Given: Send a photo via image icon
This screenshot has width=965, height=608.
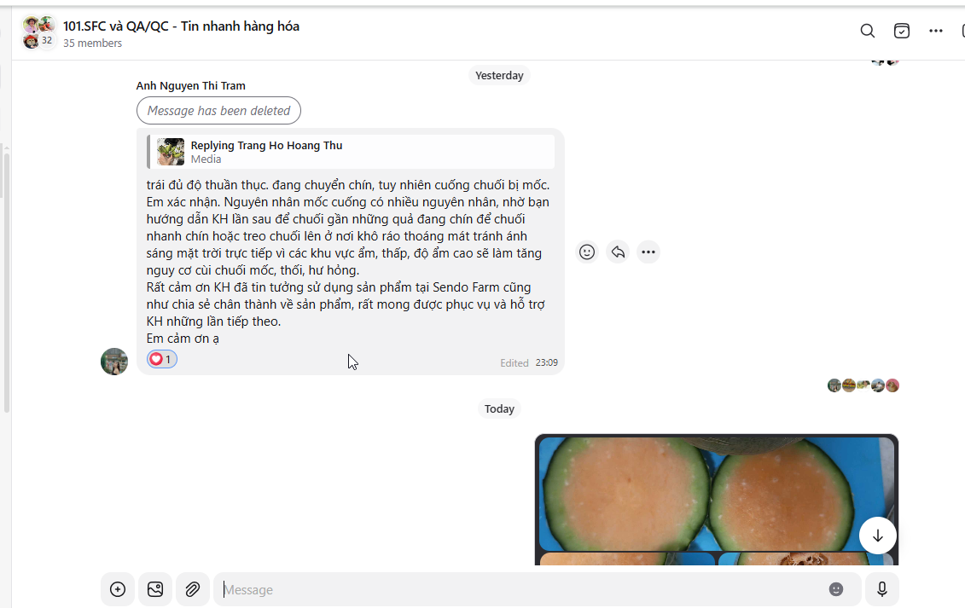Looking at the screenshot, I should (155, 589).
